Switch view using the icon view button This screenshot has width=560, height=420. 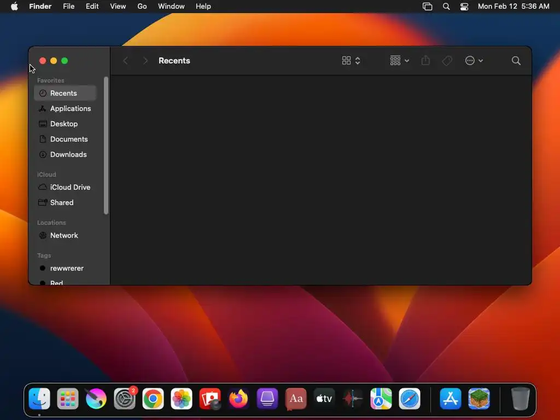point(346,61)
